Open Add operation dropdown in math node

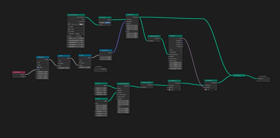(85, 61)
